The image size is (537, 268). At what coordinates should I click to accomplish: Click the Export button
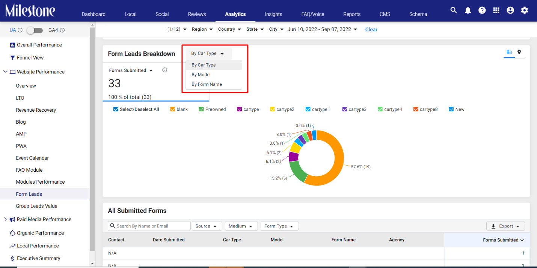click(x=505, y=226)
